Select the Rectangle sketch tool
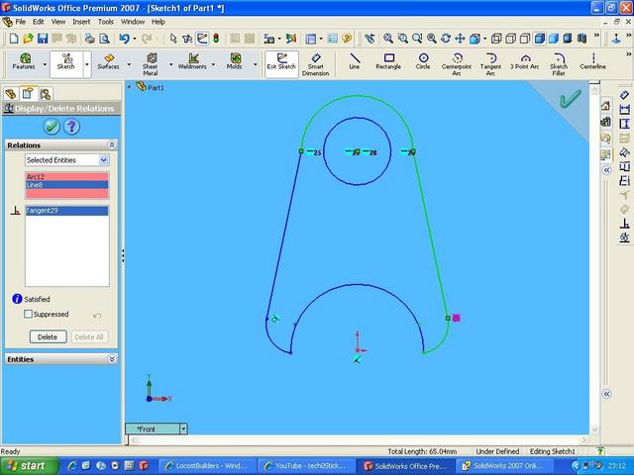The image size is (634, 475). point(388,61)
